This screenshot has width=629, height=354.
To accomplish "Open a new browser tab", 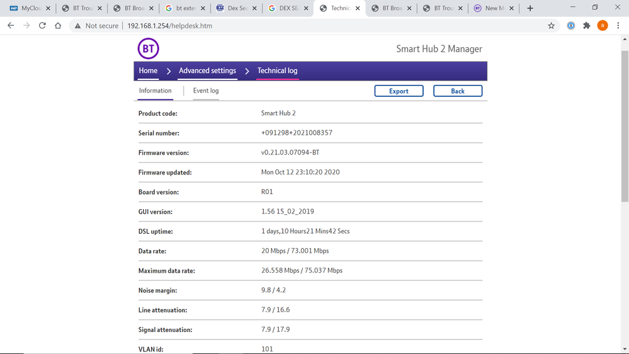I will pos(530,8).
